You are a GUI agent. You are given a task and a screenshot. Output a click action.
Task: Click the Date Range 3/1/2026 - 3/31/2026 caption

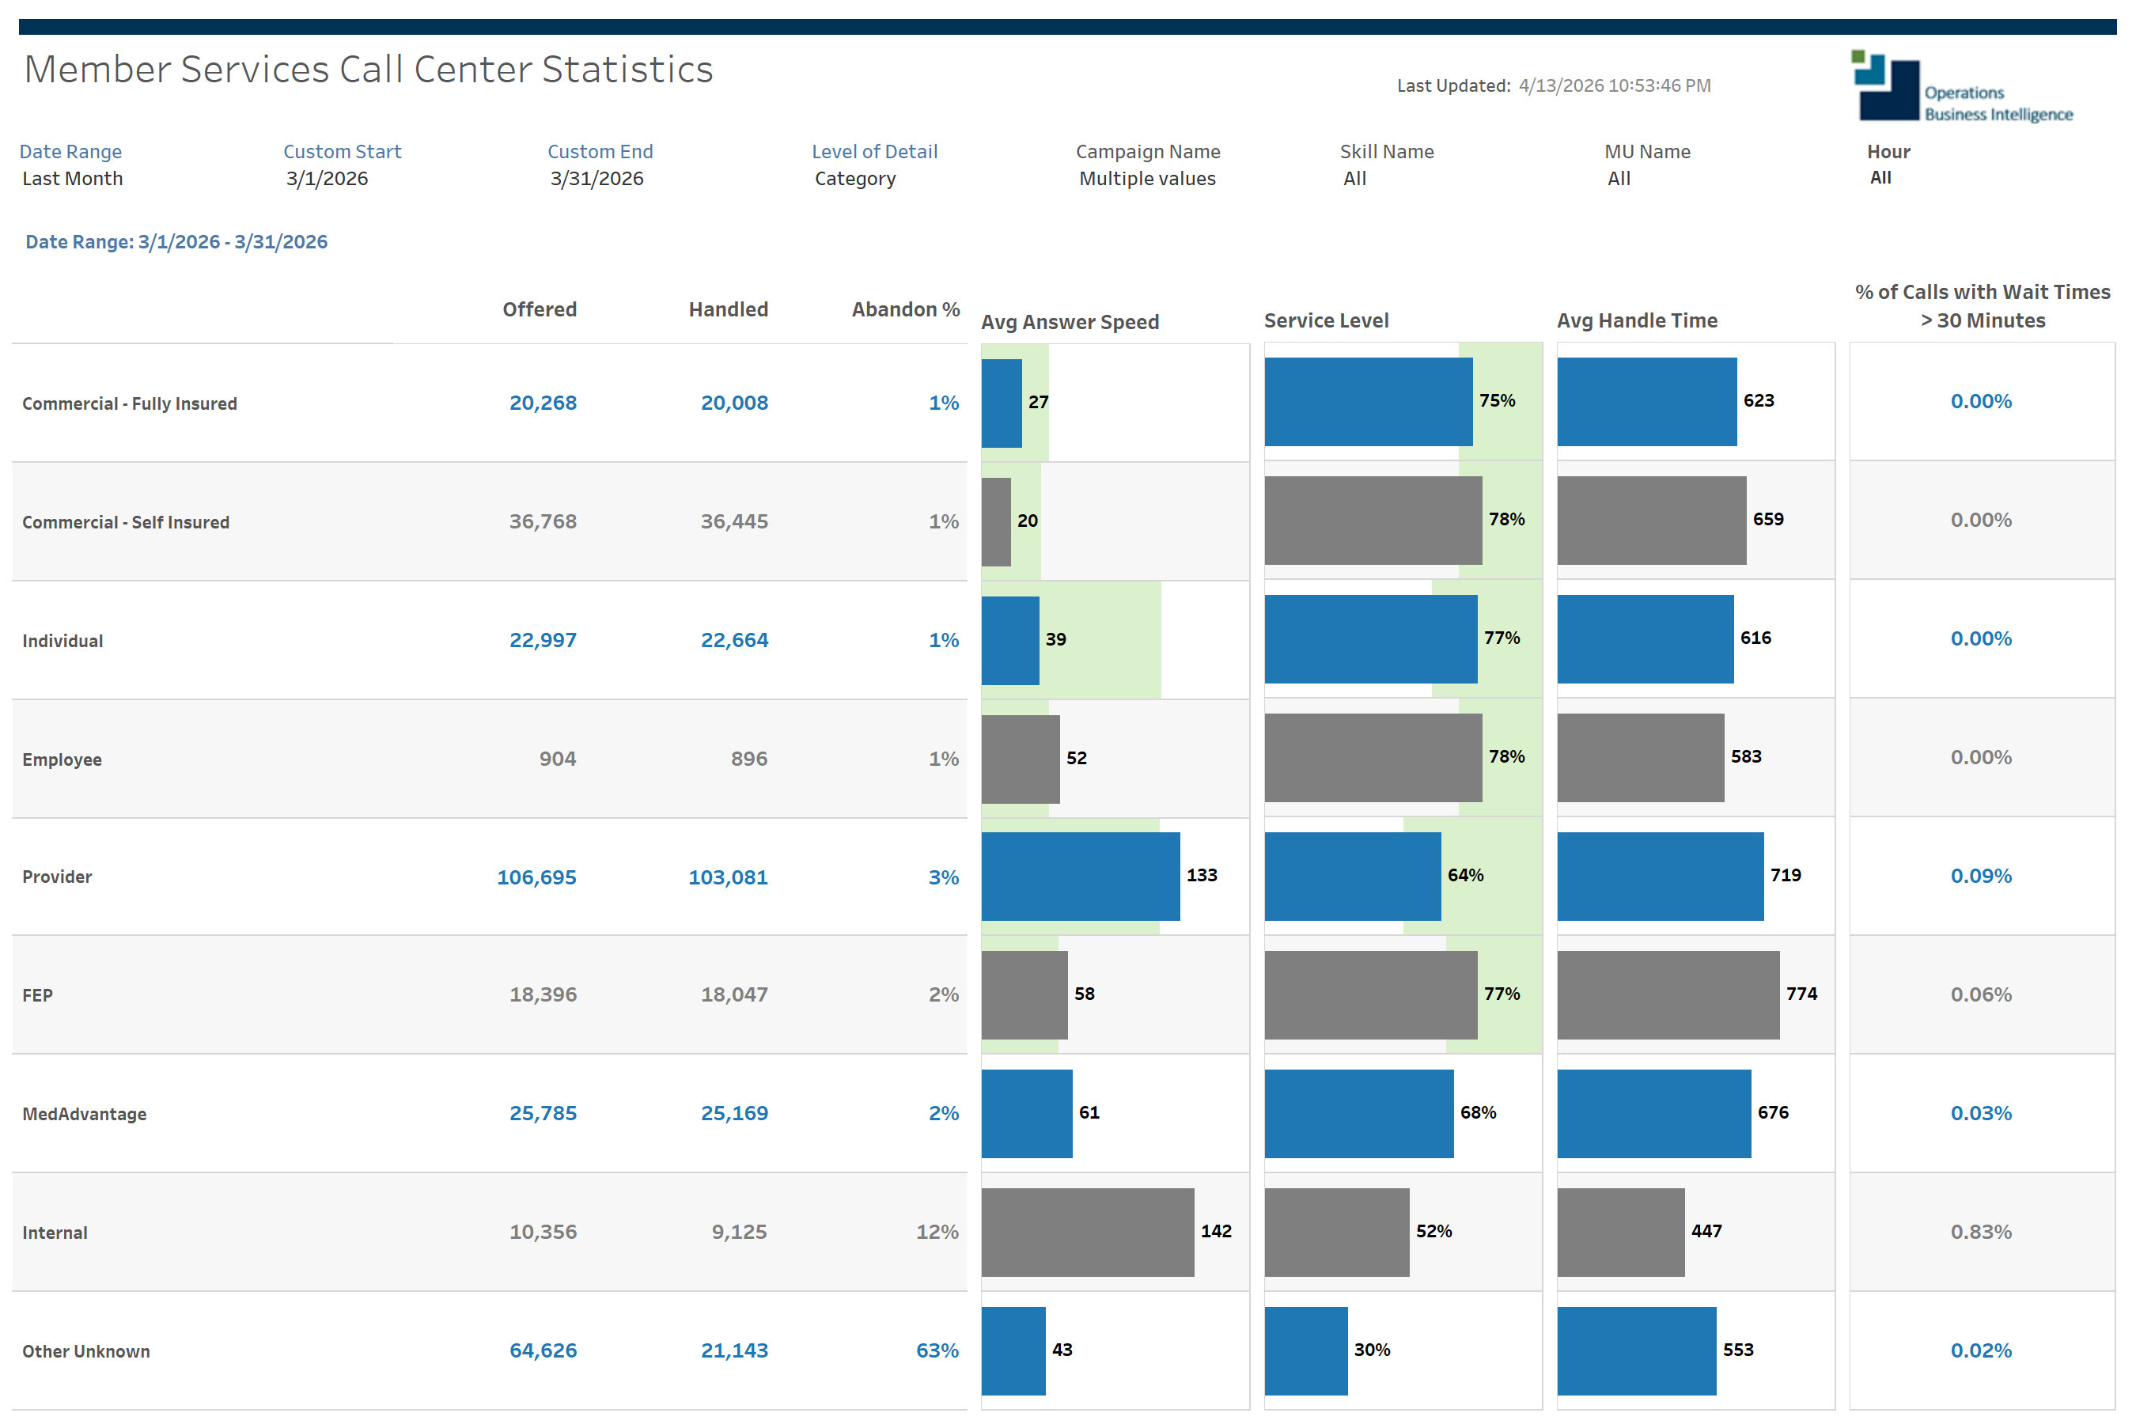click(176, 241)
